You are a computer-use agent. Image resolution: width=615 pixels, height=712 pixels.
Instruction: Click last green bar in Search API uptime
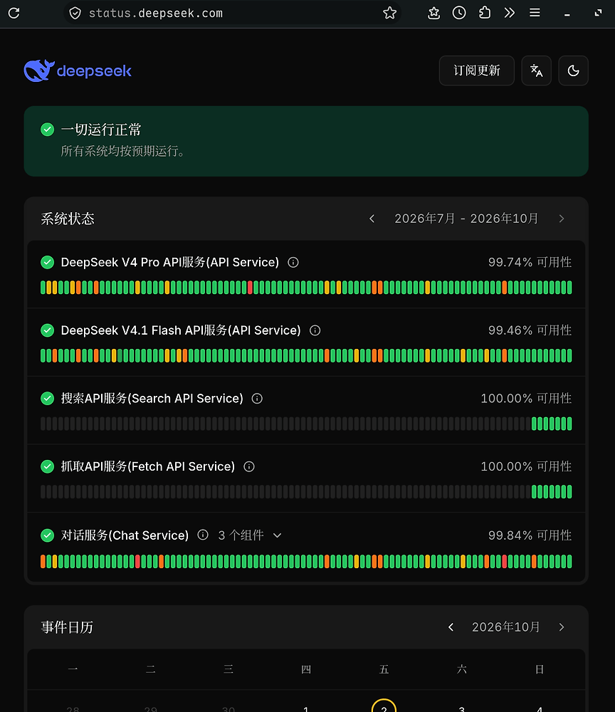point(569,424)
